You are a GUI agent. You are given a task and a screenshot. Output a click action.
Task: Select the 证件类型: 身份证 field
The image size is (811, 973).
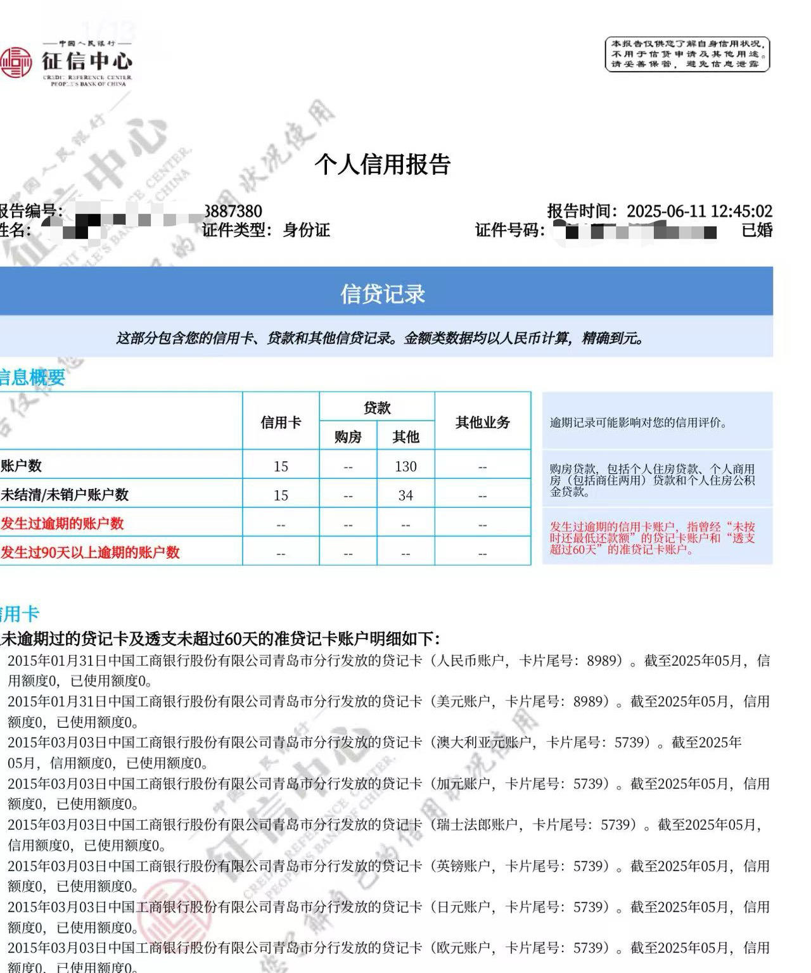pos(266,230)
